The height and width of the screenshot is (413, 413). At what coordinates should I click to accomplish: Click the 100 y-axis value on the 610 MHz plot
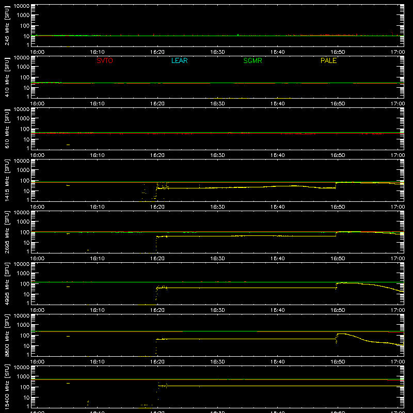[x=25, y=129]
